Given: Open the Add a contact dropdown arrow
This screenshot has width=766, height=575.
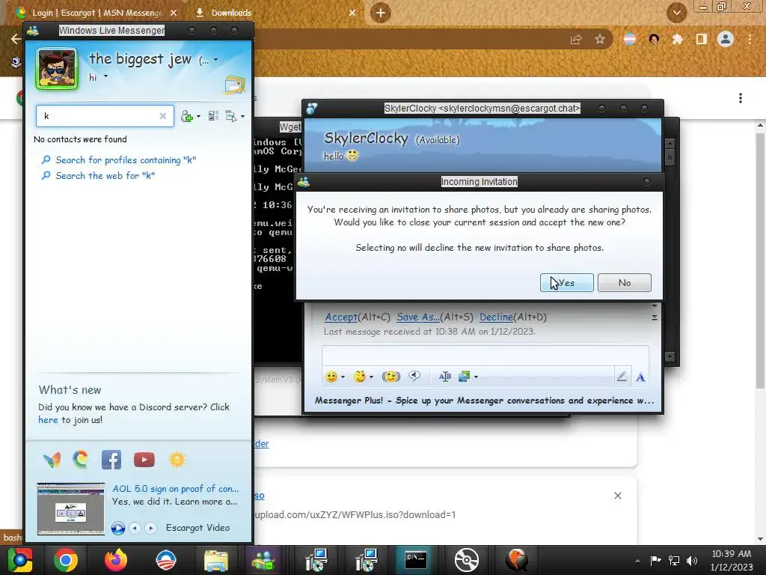Looking at the screenshot, I should tap(198, 116).
